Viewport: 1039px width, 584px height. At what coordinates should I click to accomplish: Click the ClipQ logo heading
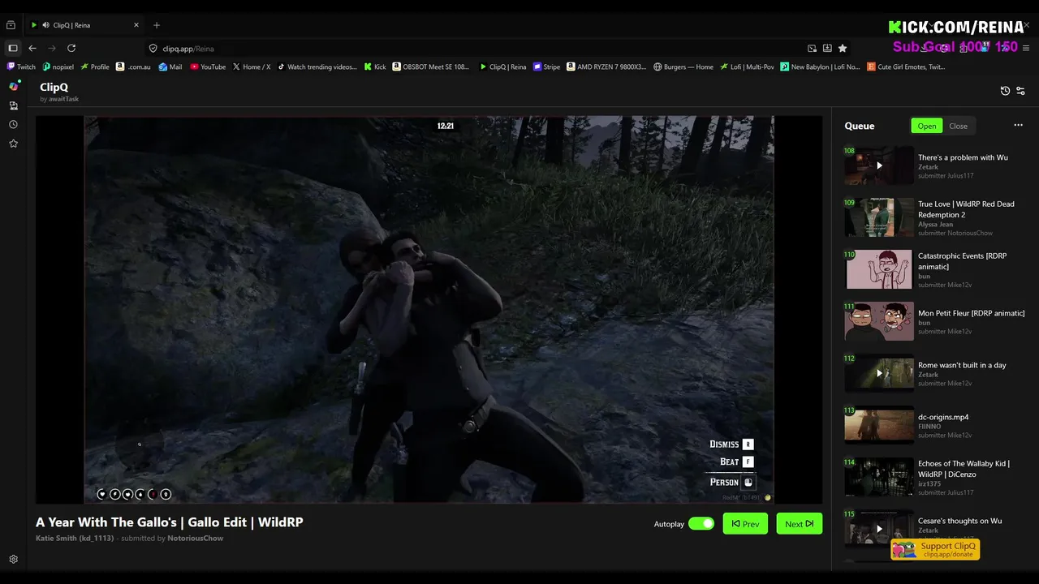point(54,87)
